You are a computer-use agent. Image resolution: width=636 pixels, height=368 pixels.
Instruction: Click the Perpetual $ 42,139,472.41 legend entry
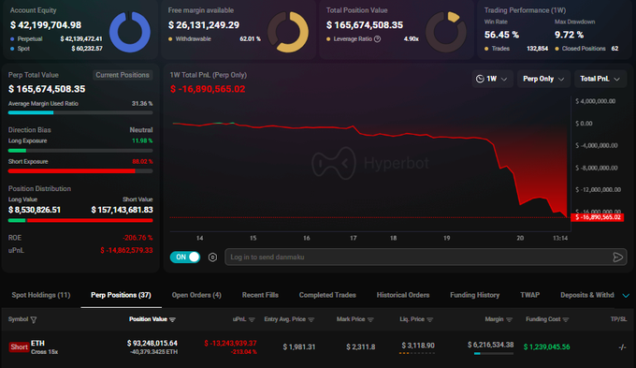pos(56,39)
